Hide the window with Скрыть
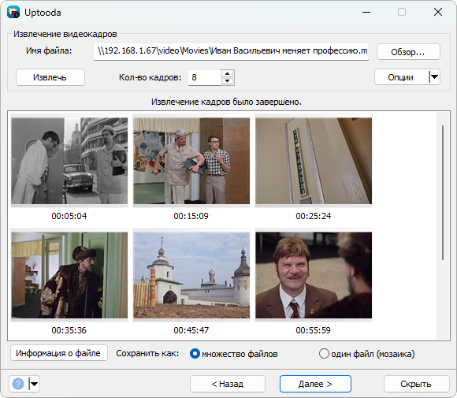Viewport: 457px width, 398px height. (x=416, y=384)
